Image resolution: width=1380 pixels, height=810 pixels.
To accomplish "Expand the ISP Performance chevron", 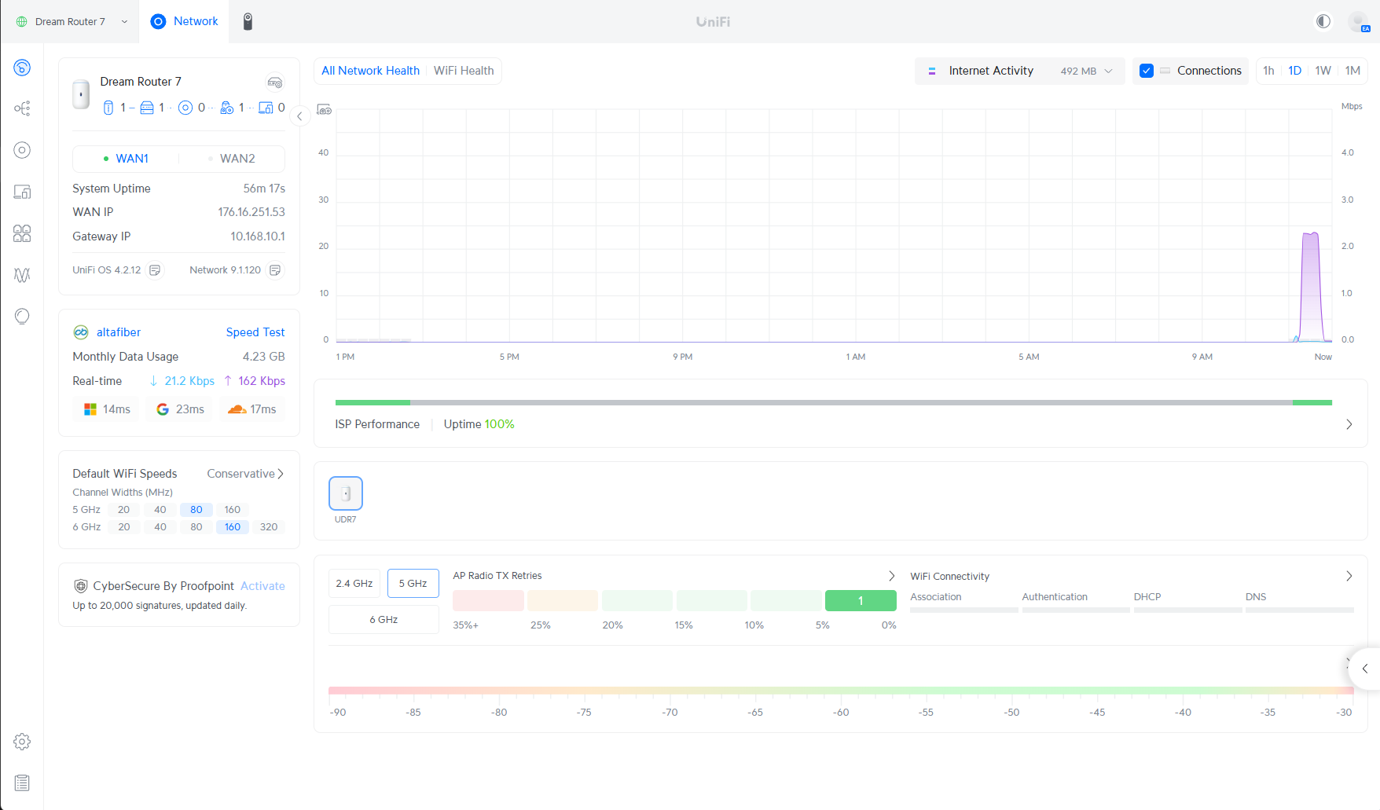I will 1349,424.
